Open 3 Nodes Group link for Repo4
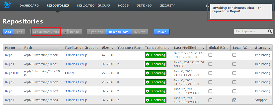275x107 pixels. point(76,100)
